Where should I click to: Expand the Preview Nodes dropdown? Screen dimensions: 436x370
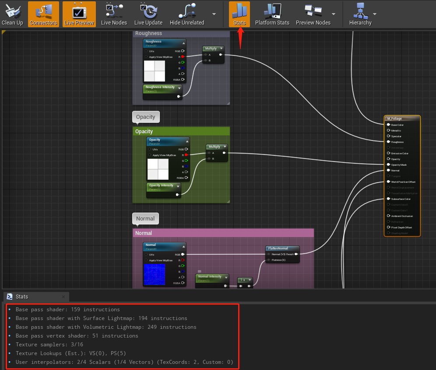(333, 14)
